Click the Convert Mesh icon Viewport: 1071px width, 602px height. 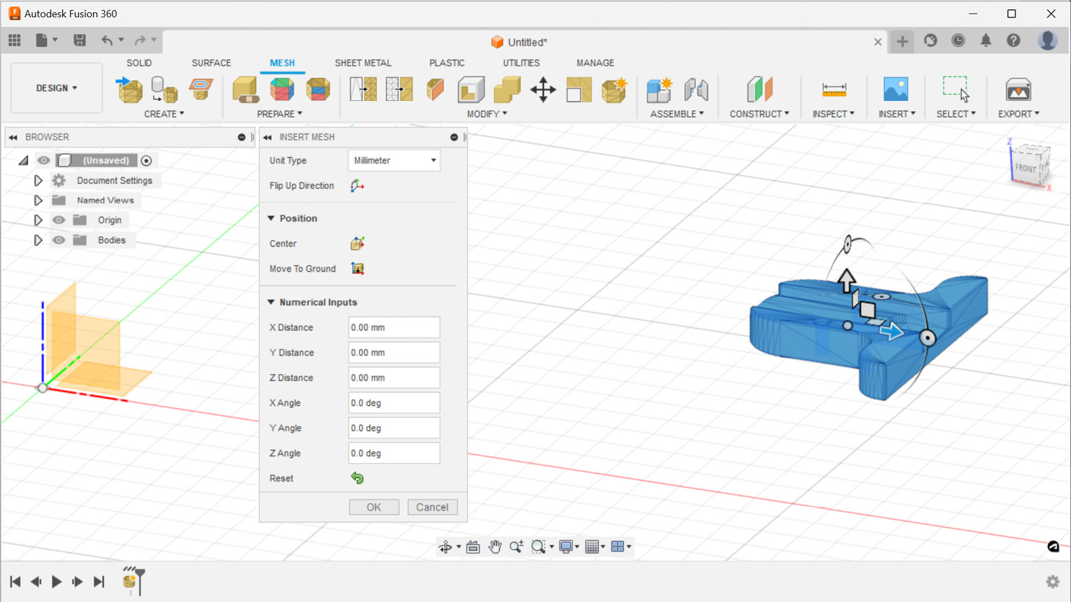click(x=614, y=89)
